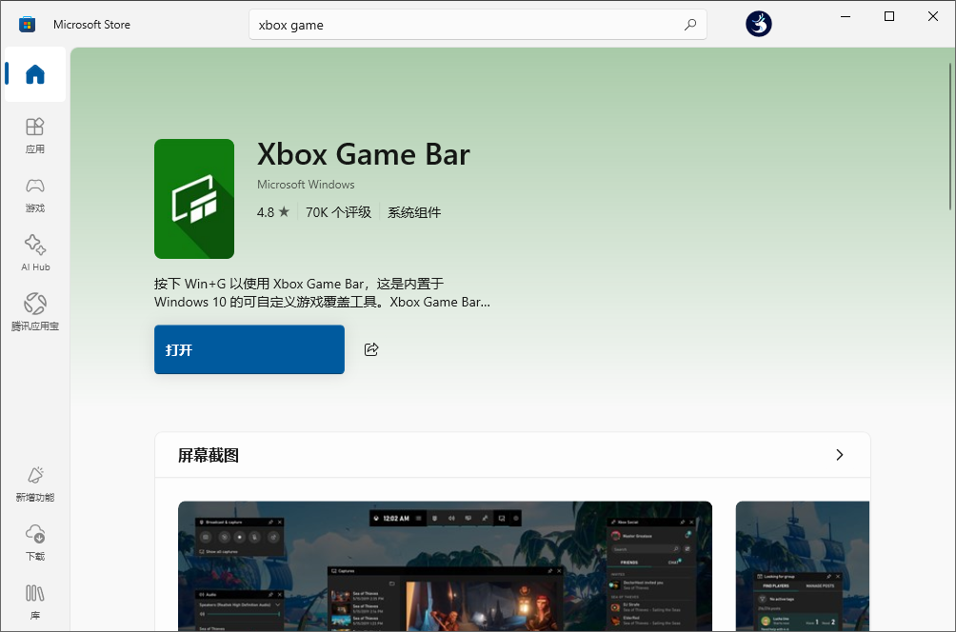The width and height of the screenshot is (956, 632).
Task: Click the Microsoft Store logo
Action: point(27,24)
